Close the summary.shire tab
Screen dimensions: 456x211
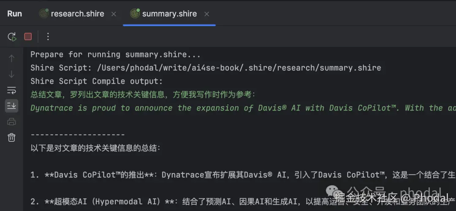coord(206,14)
